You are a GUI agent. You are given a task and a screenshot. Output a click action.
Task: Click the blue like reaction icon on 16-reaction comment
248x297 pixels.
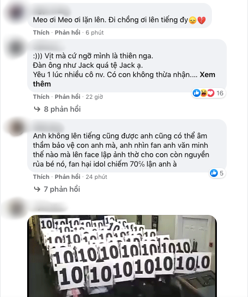[197, 93]
